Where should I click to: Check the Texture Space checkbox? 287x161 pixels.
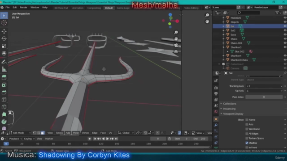247,138
